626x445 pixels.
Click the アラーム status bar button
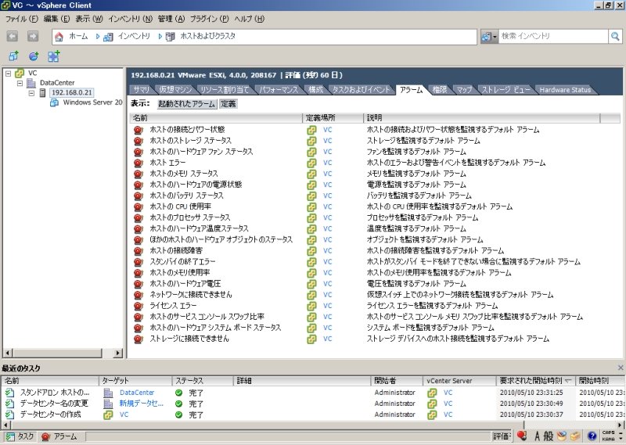tap(59, 436)
